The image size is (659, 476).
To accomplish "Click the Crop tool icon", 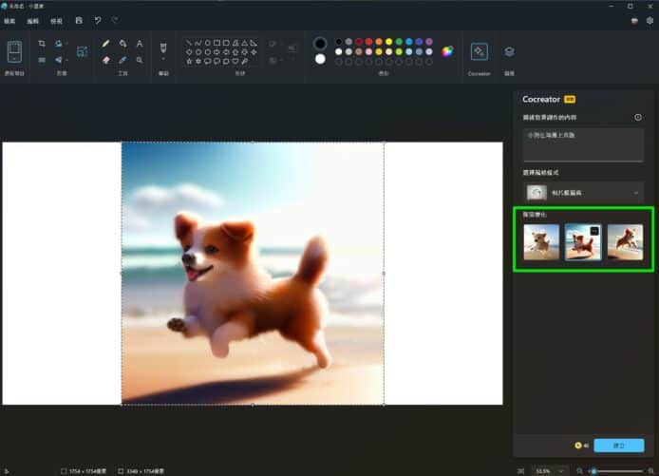I will (x=42, y=44).
